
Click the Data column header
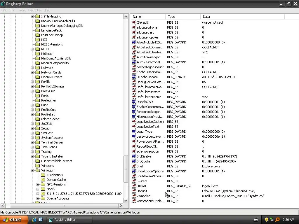[242, 17]
